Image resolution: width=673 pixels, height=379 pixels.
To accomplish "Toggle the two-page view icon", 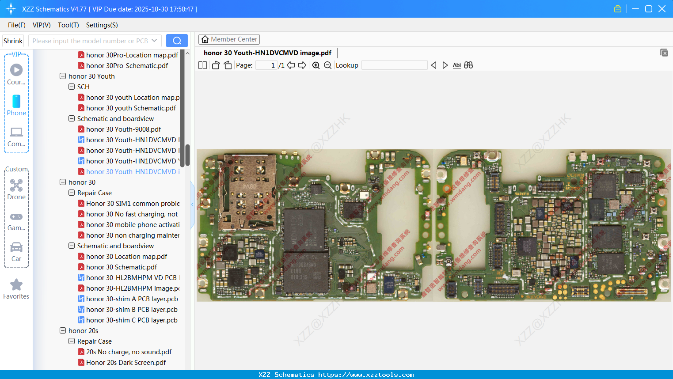I will (202, 65).
